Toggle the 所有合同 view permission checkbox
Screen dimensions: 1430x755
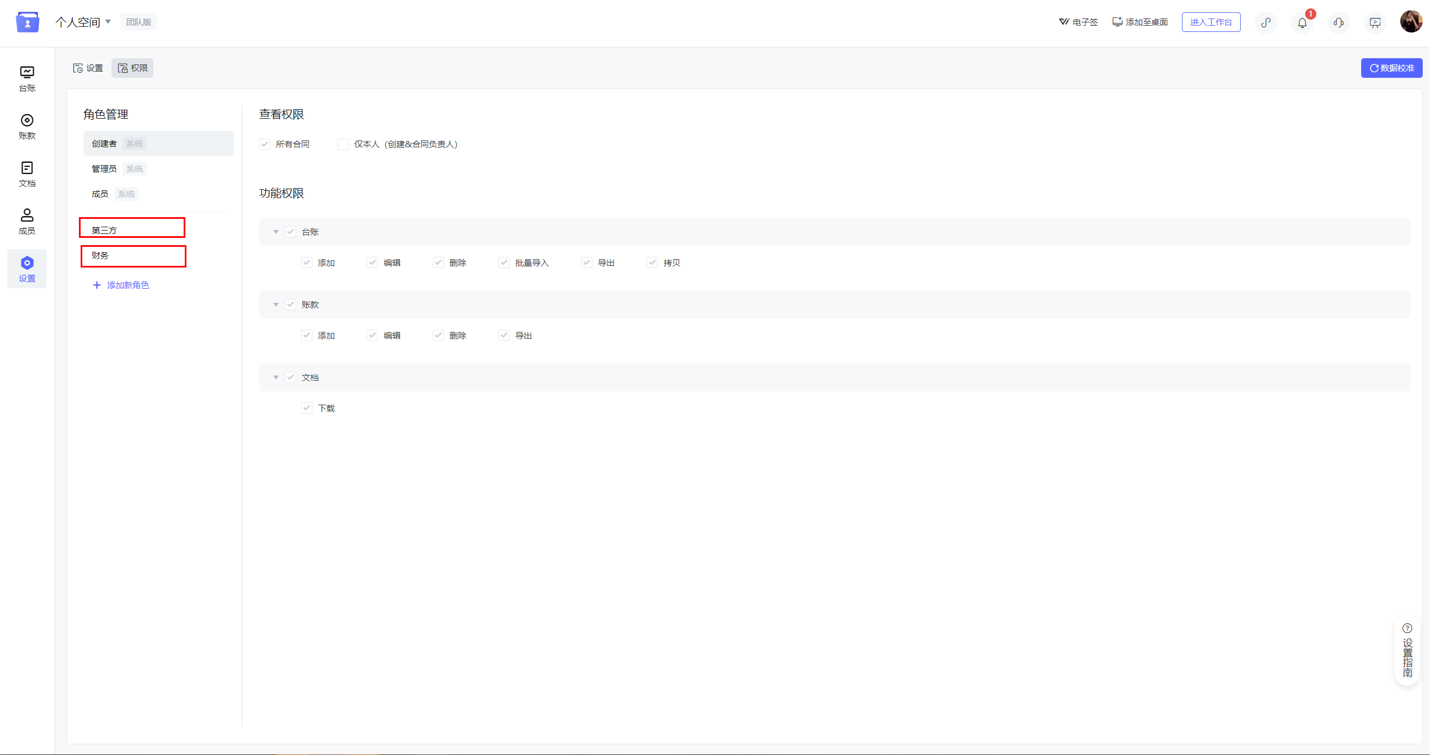click(x=265, y=144)
